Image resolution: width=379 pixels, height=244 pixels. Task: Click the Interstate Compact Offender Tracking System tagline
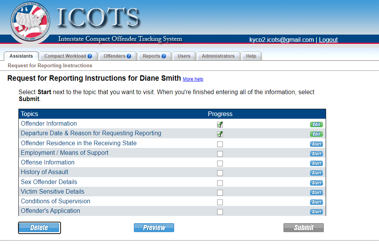[120, 39]
